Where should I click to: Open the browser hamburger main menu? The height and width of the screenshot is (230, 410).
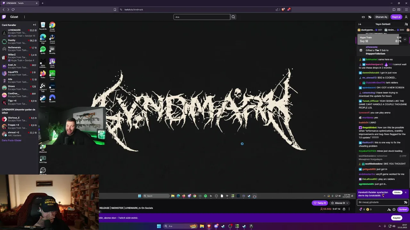(x=406, y=10)
